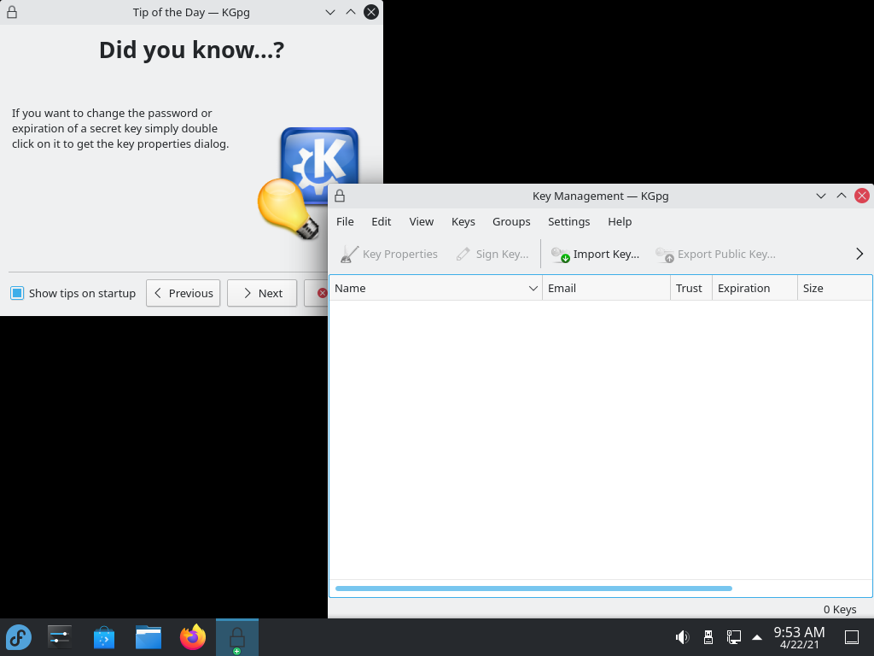
Task: Open the View menu
Action: tap(422, 222)
